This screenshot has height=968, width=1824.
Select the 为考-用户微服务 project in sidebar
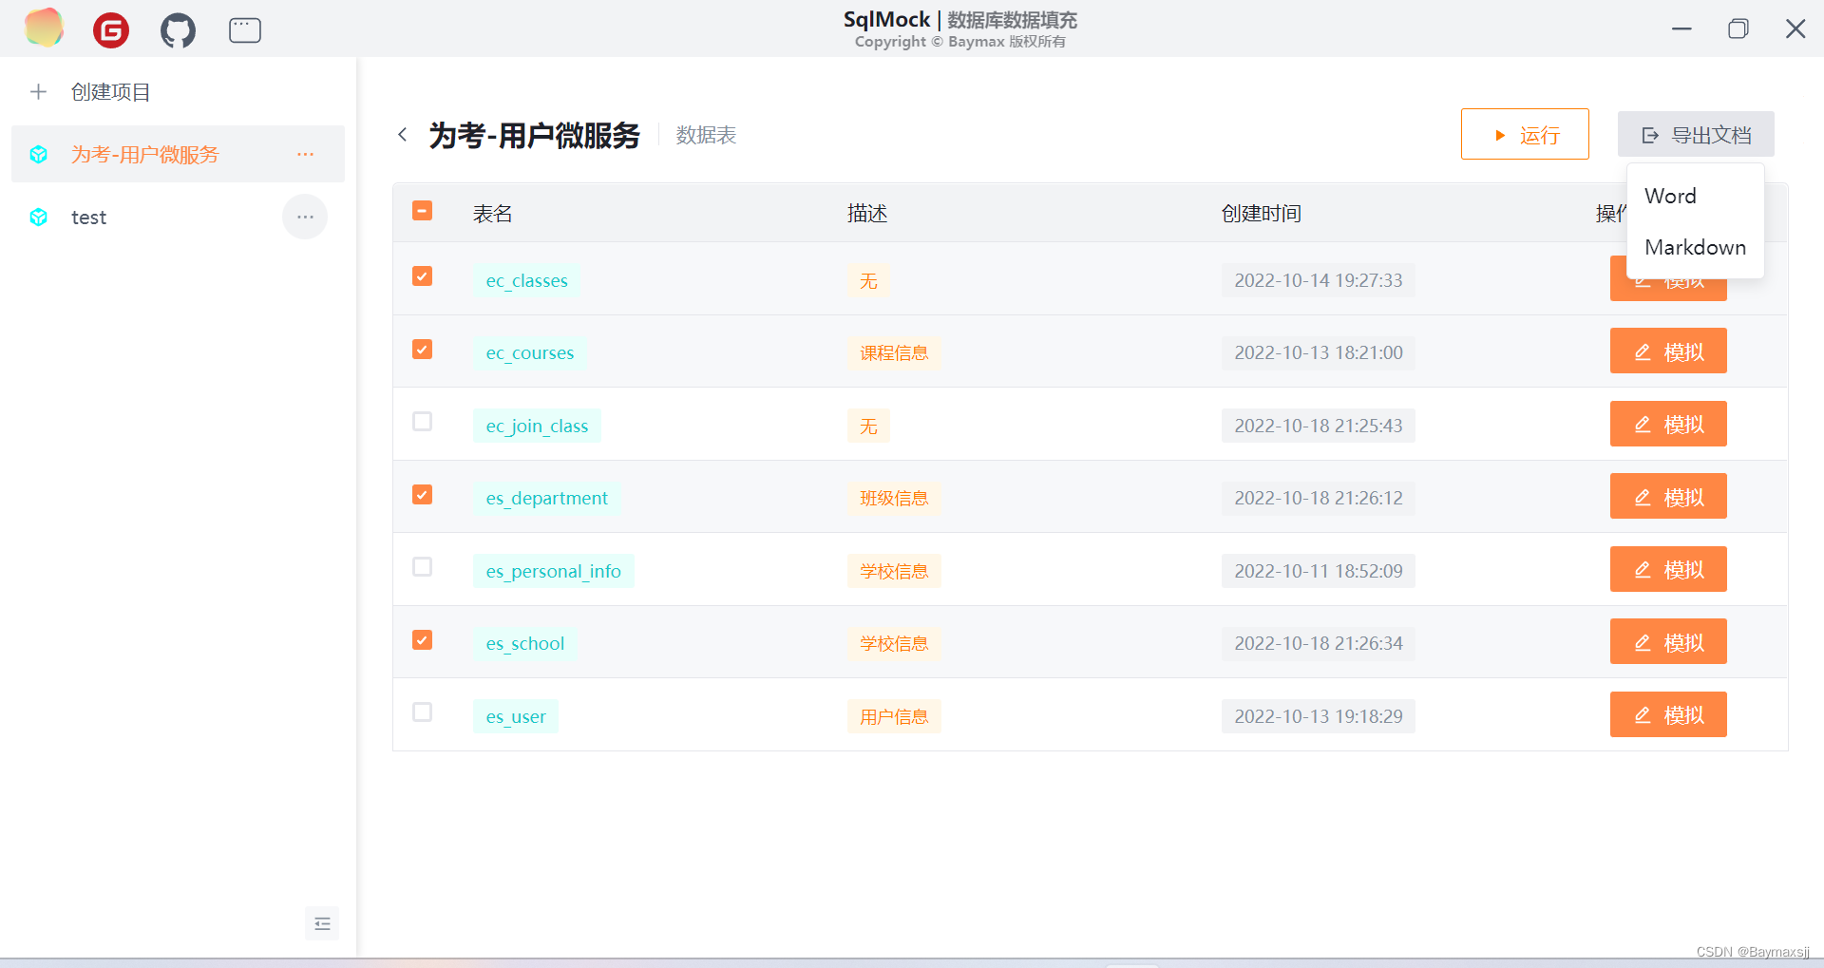pos(178,154)
